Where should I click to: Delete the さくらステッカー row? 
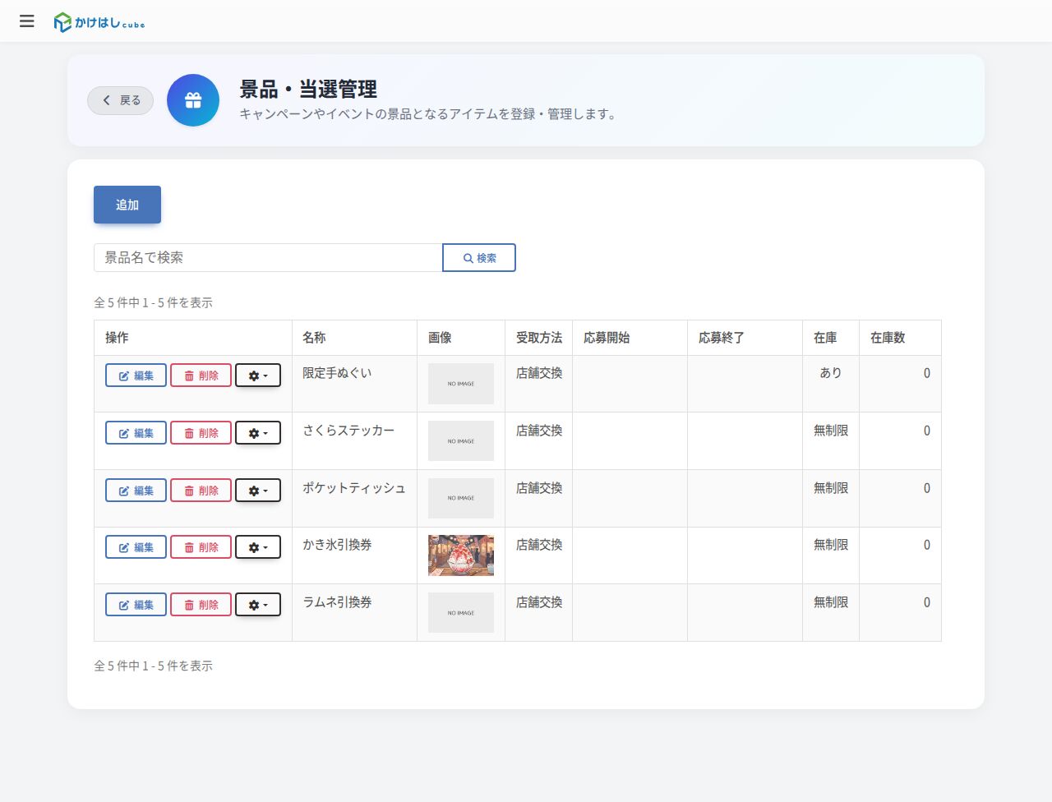point(201,433)
